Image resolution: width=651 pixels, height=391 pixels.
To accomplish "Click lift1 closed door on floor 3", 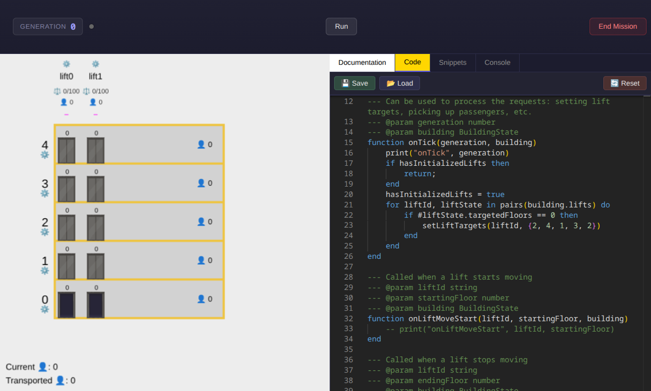I will click(96, 189).
